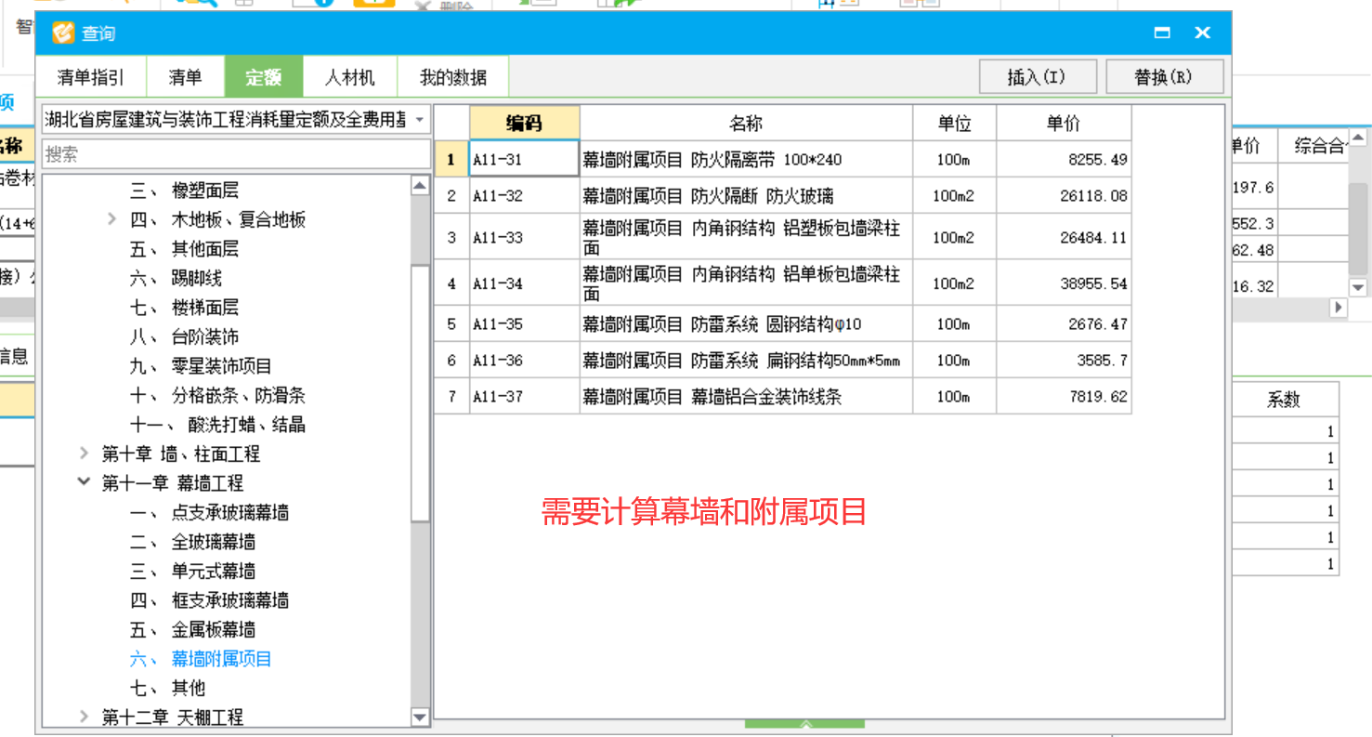Select code cell A11-37
Screen dimensions: 1372x737
(524, 396)
